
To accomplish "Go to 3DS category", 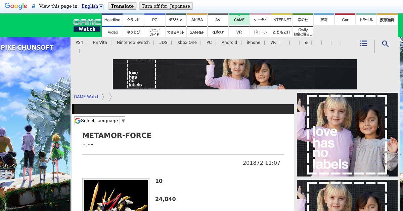I will (x=163, y=43).
